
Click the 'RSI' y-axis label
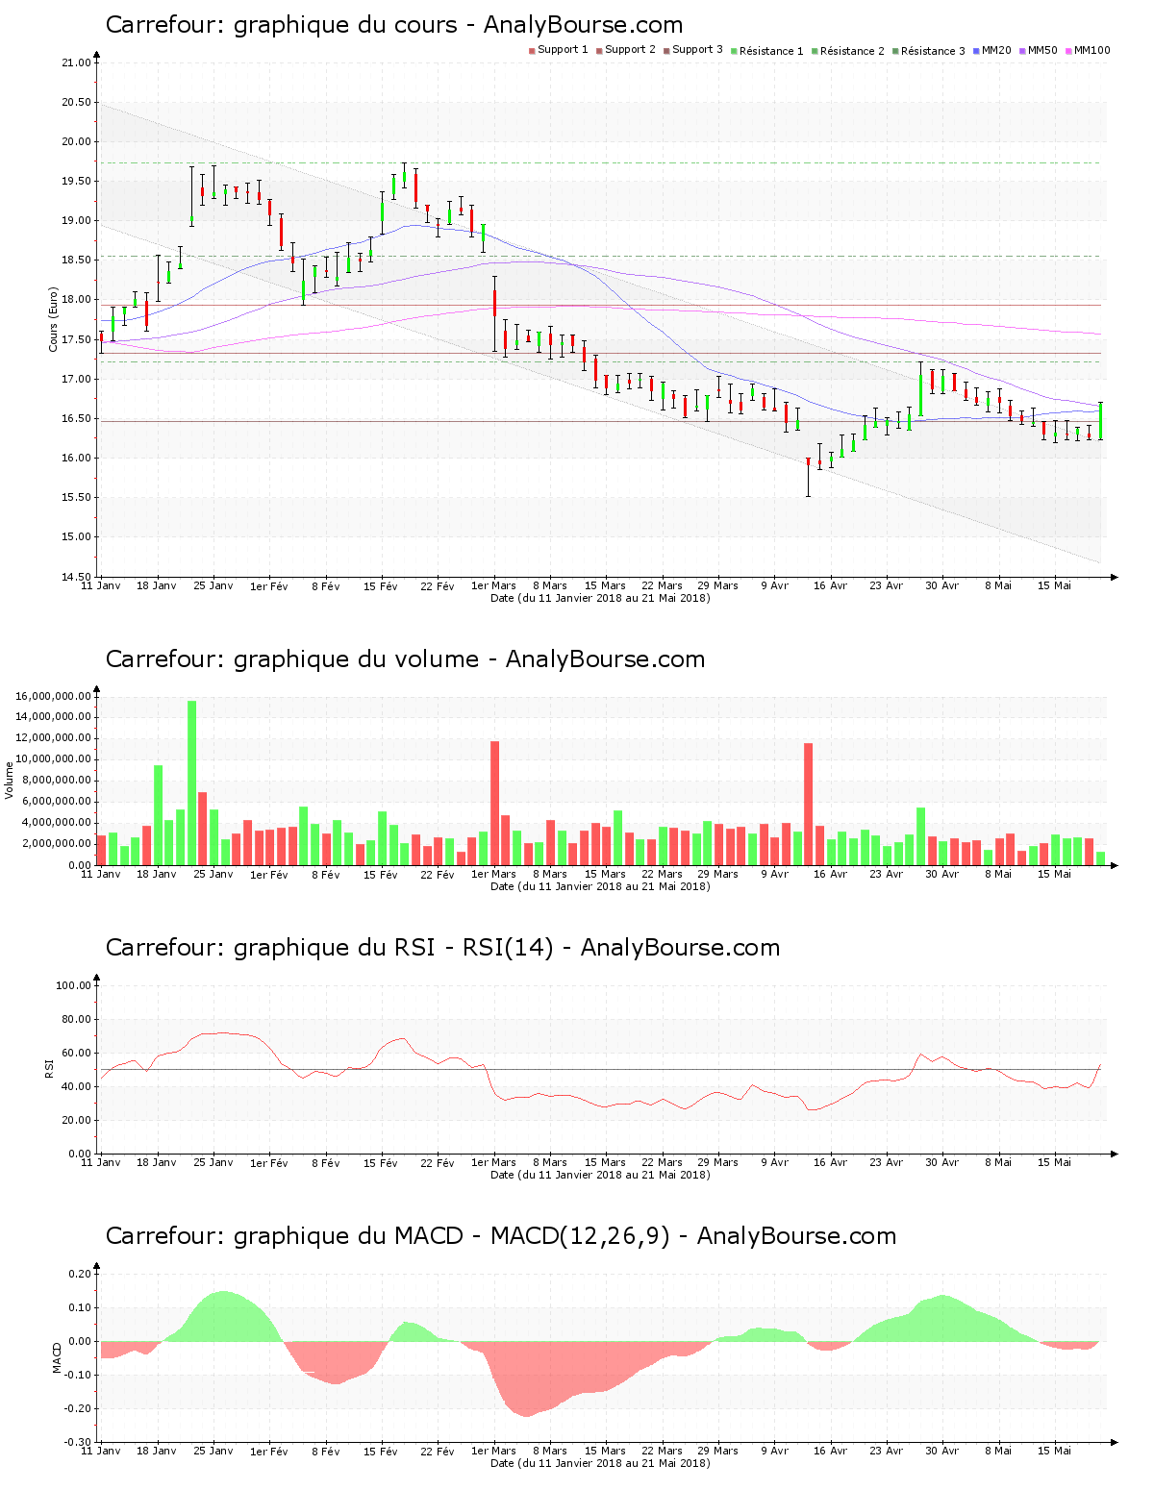click(49, 1068)
